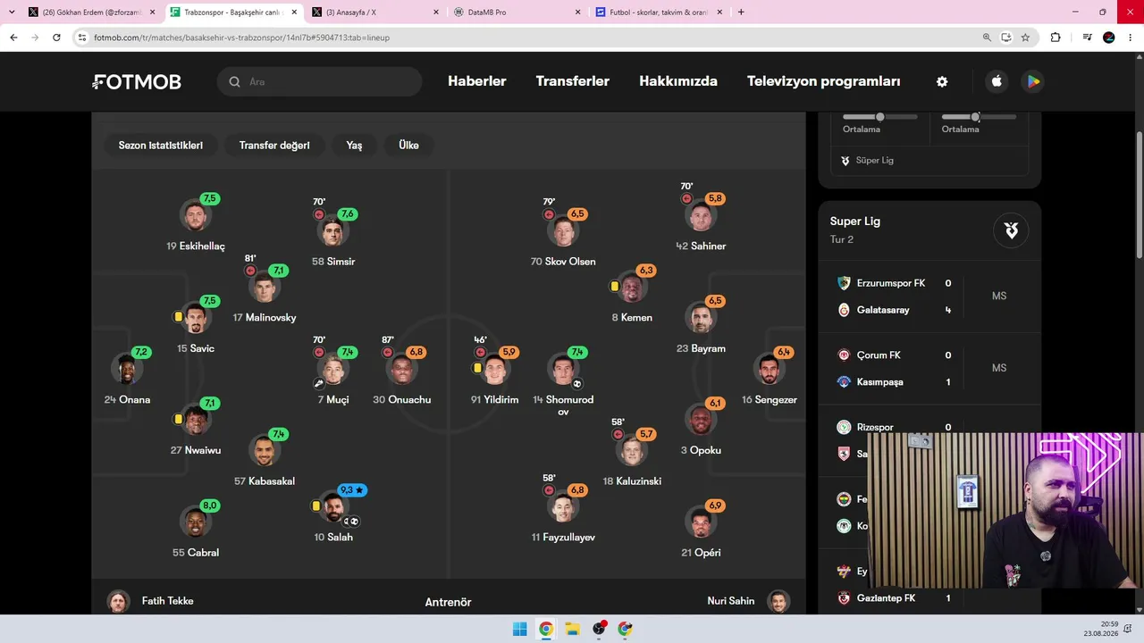
Task: Bookmark this page with the star icon
Action: (1025, 38)
